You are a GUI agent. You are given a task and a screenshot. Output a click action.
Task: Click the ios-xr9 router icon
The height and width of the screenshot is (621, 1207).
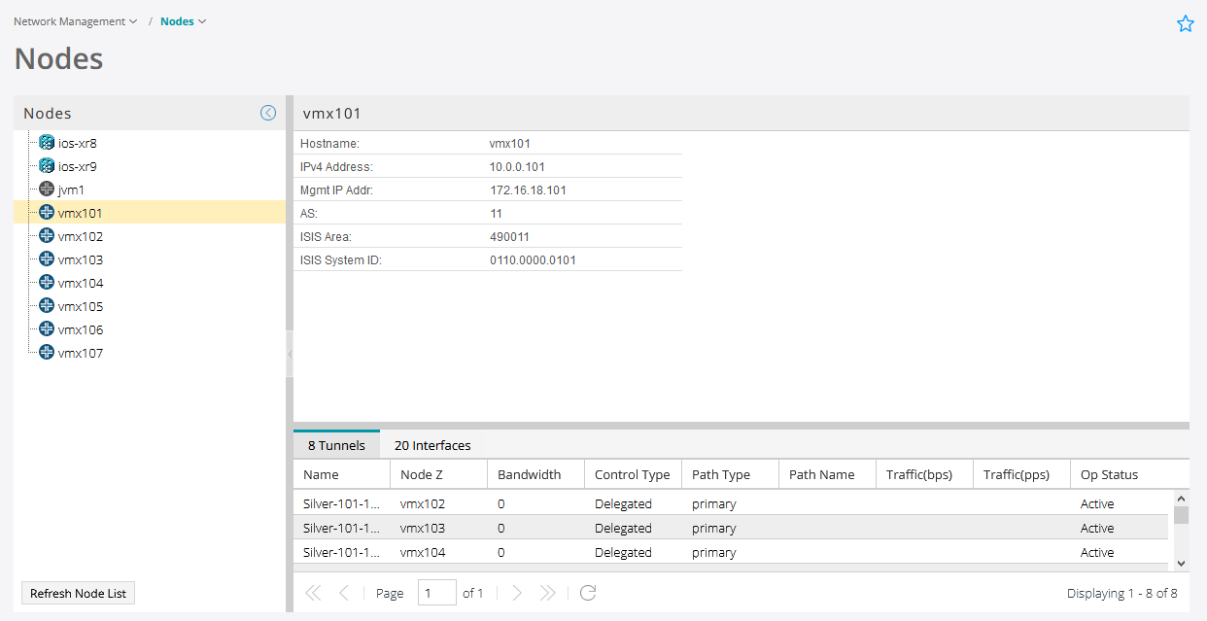tap(46, 165)
